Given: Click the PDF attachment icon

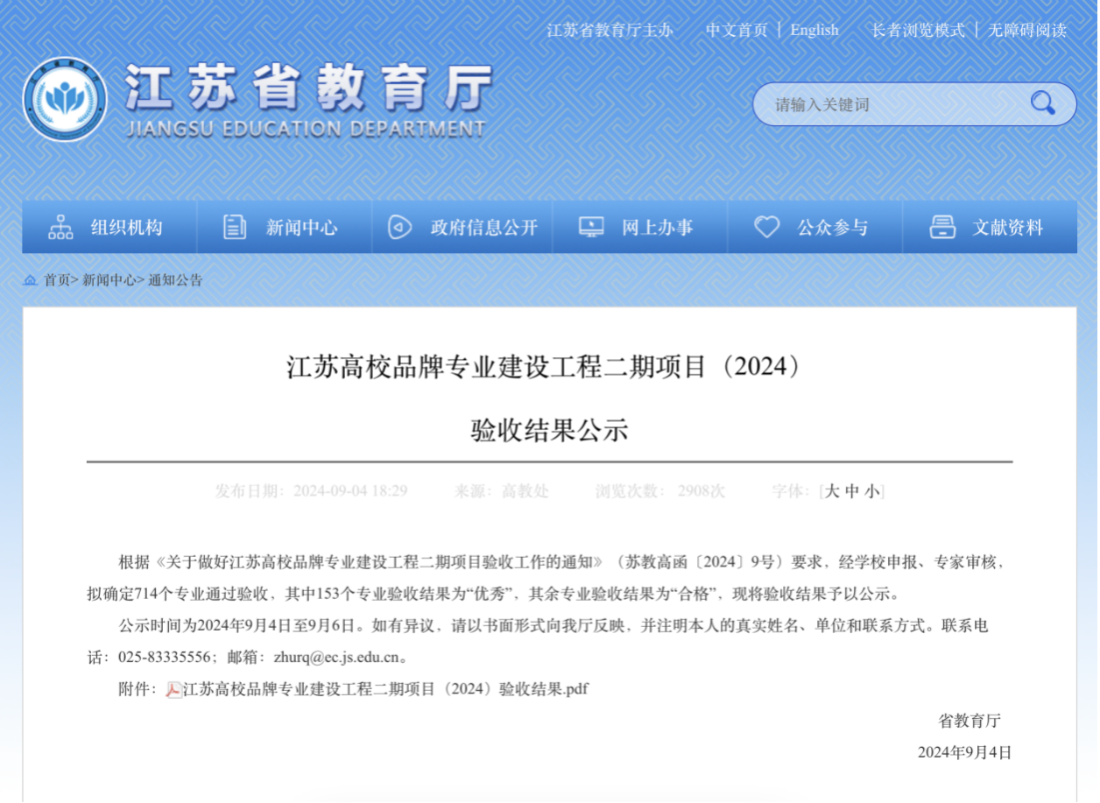Looking at the screenshot, I should coord(174,690).
